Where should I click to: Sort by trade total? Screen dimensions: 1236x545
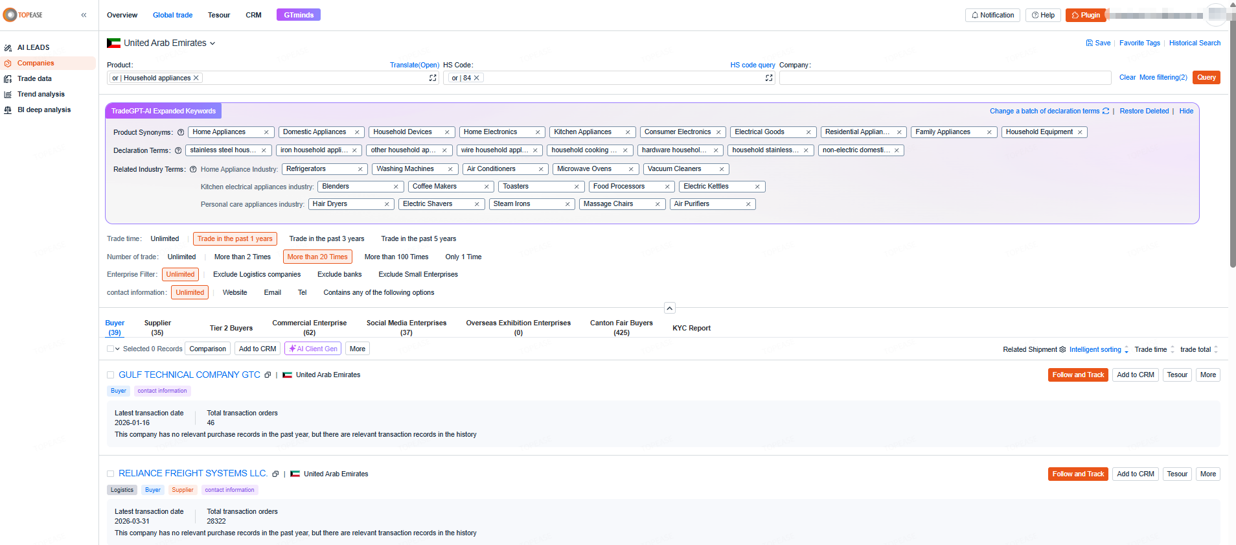pos(1199,349)
